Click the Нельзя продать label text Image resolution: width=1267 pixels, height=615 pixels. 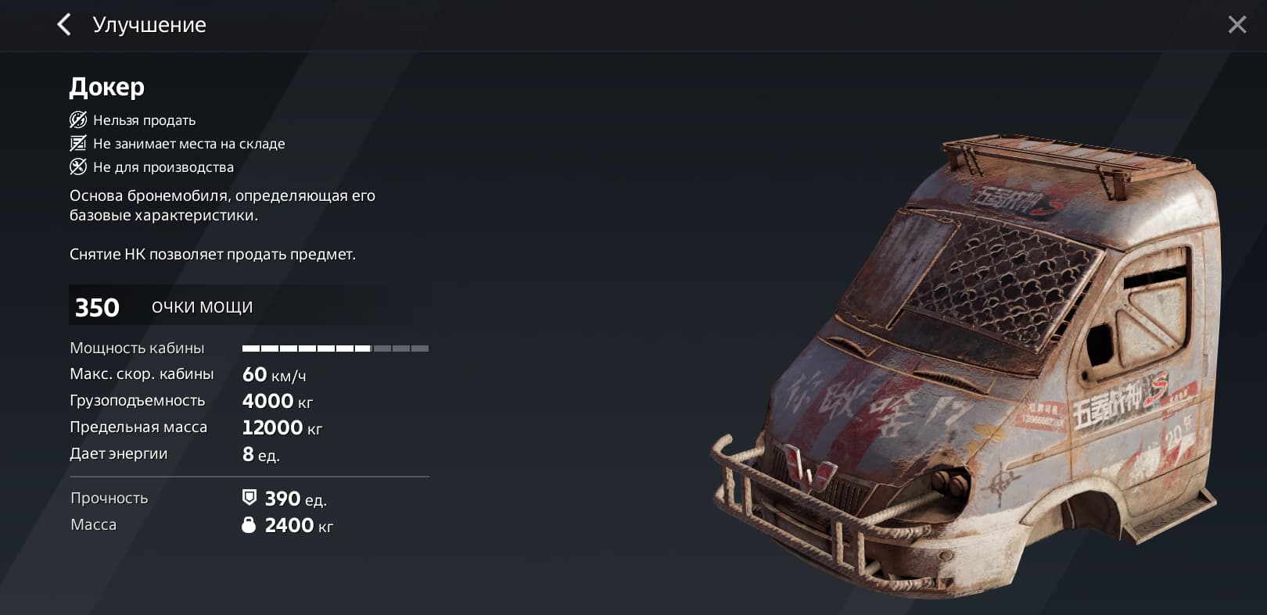point(144,120)
